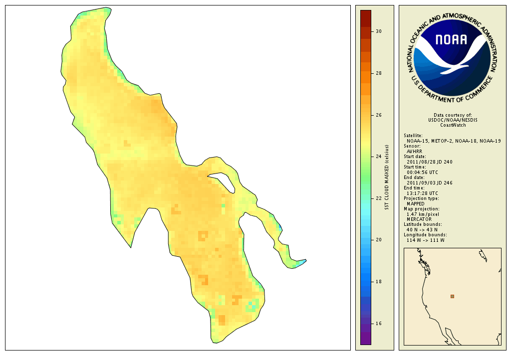Click the red location marker on inset map

point(452,296)
